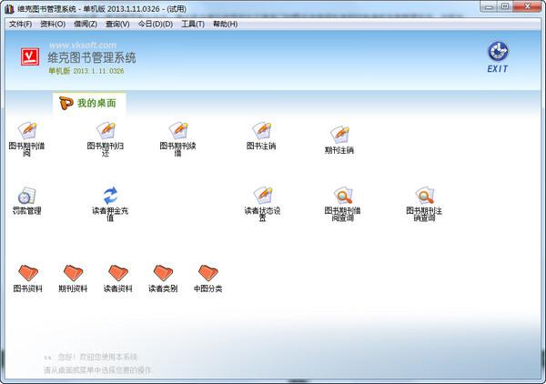
Task: Click the 请从桌面或菜单中选择您要的操作 hint text
Action: coord(97,370)
